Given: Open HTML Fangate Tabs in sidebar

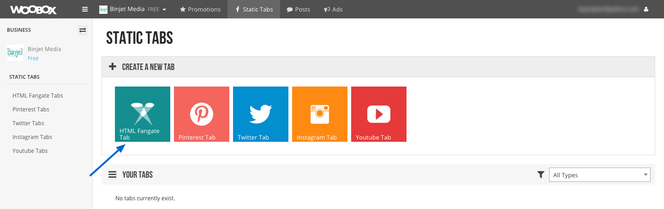Looking at the screenshot, I should tap(38, 96).
